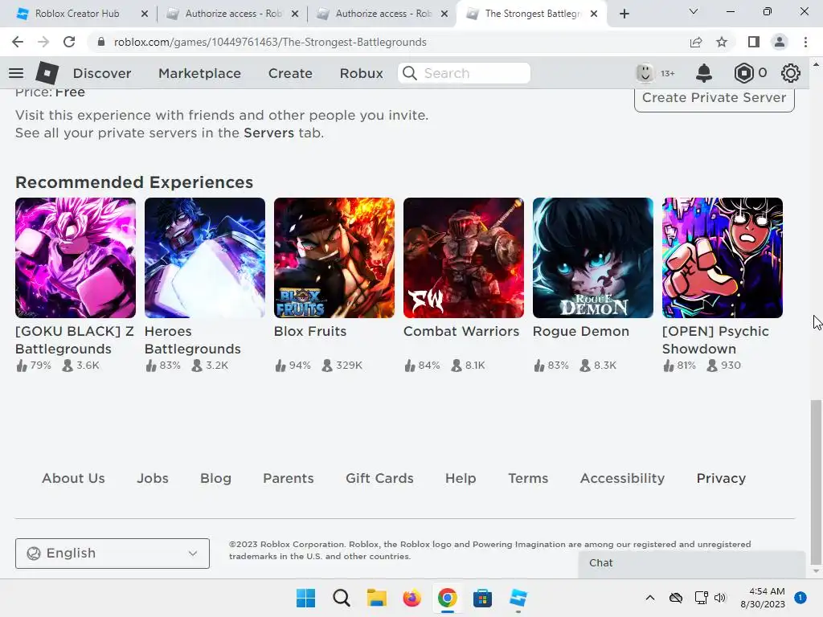
Task: Open the Windows notification badge
Action: 800,598
